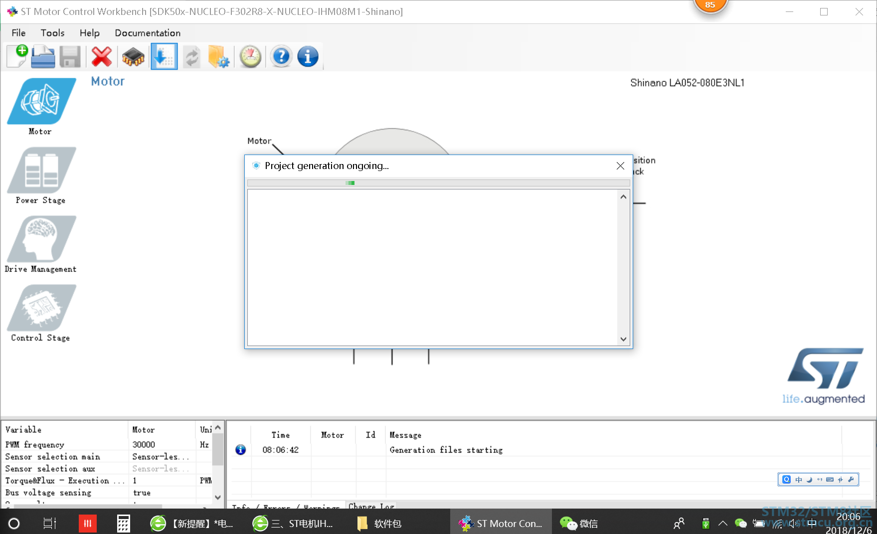Toggle the moon icon on the input method bar

pos(809,480)
